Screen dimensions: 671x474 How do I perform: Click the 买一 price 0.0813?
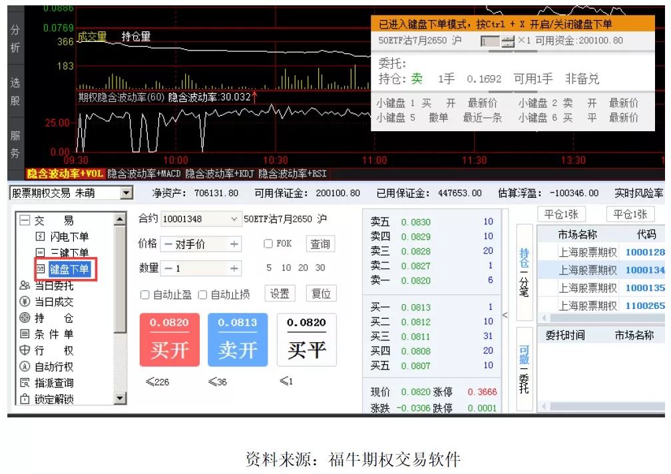[x=415, y=307]
